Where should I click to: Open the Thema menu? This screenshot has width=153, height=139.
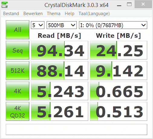point(54,14)
